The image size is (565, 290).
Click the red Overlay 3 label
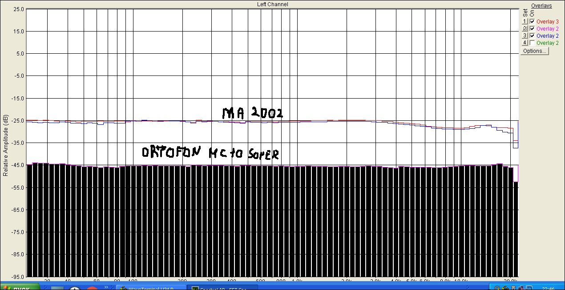[548, 21]
